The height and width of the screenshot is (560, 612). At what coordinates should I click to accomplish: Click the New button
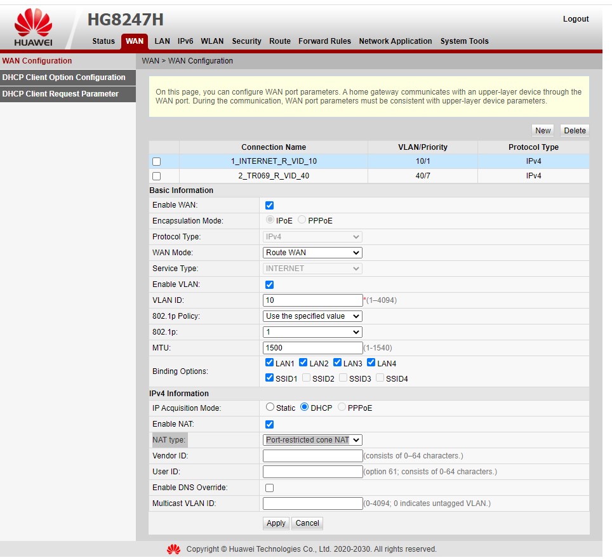pos(543,130)
